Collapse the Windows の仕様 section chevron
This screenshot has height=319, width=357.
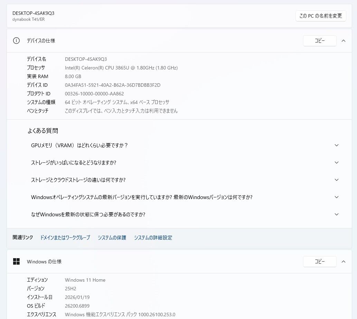point(343,262)
